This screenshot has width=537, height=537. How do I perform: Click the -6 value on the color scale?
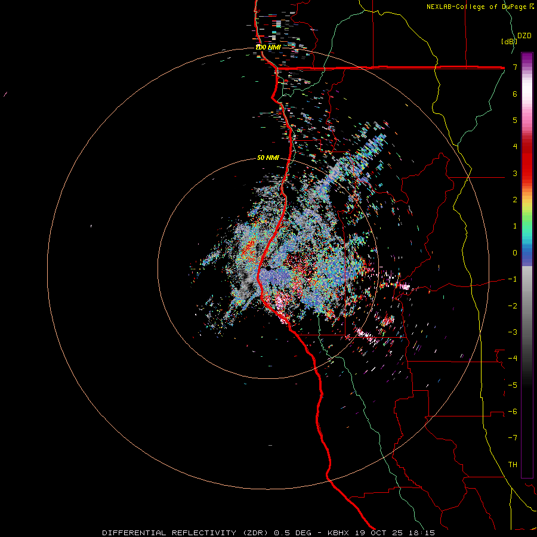tap(513, 411)
